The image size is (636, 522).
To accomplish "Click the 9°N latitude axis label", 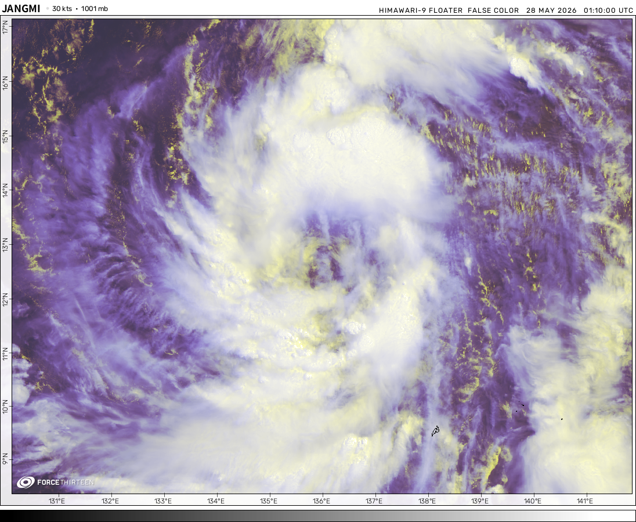I will [5, 461].
